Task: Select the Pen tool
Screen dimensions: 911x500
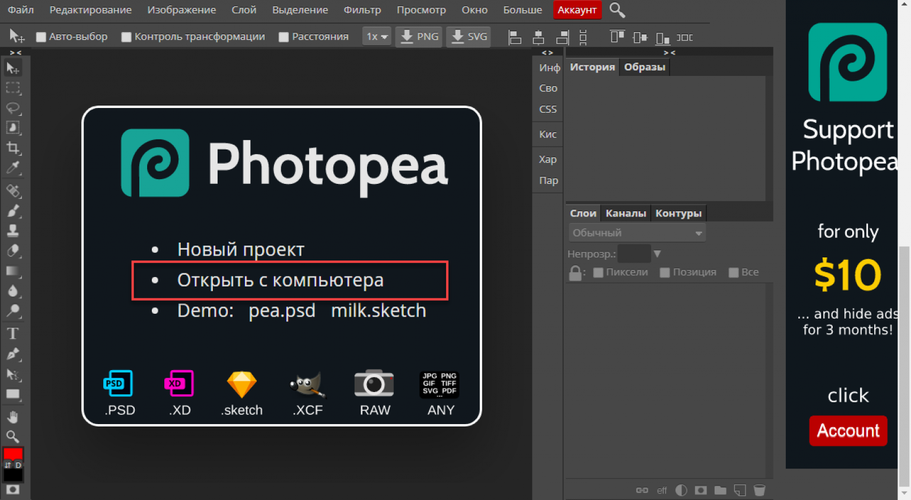Action: [x=12, y=354]
